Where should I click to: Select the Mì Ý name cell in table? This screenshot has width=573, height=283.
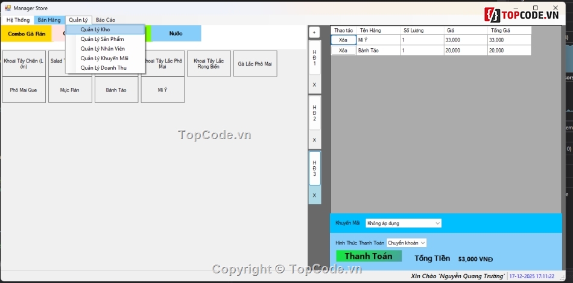378,40
